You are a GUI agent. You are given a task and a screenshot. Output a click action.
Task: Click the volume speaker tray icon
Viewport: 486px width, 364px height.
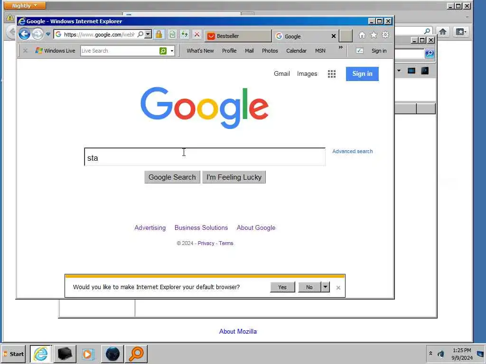441,354
